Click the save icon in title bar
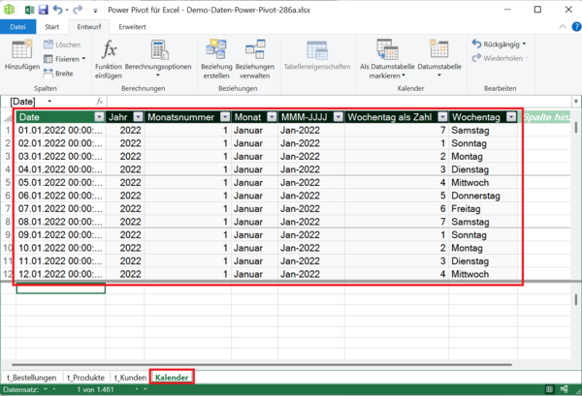 44,10
